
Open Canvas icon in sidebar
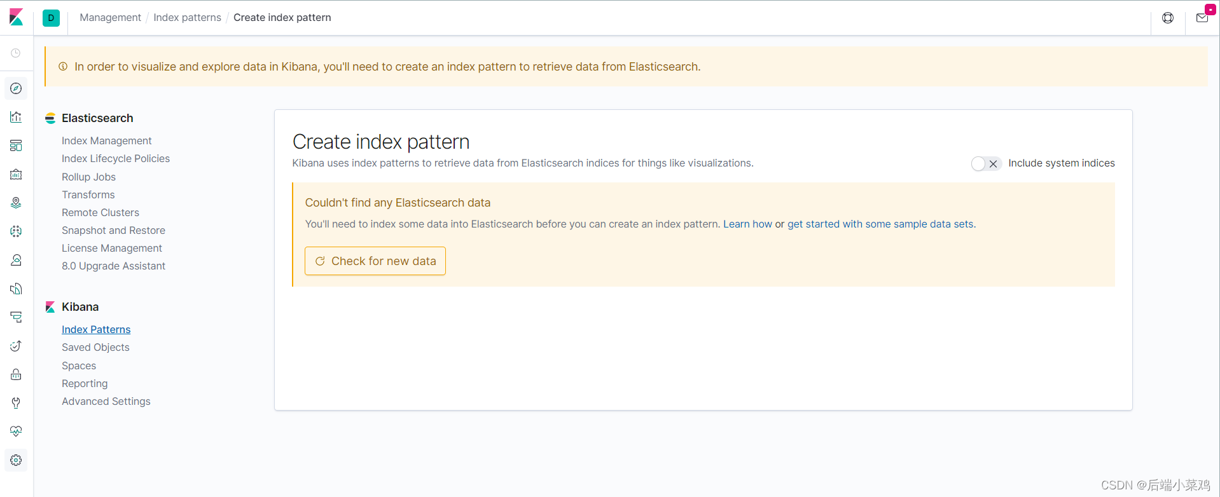pos(16,174)
